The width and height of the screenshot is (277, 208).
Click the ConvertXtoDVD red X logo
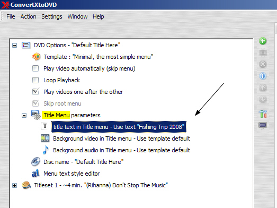[5, 5]
